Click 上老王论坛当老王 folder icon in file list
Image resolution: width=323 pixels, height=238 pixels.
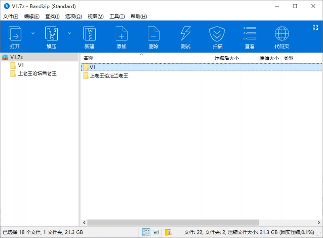86,76
